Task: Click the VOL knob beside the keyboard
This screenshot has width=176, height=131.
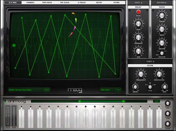Action: coord(167,103)
